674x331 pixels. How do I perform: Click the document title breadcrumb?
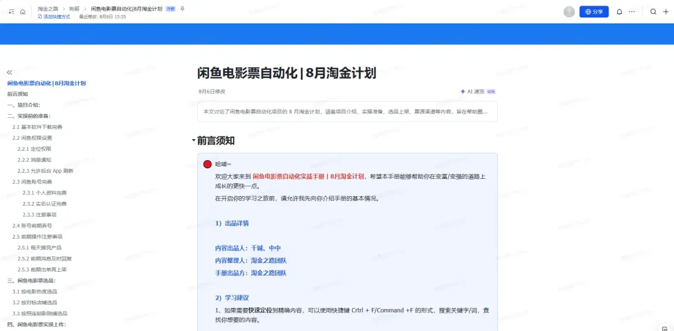coord(126,9)
